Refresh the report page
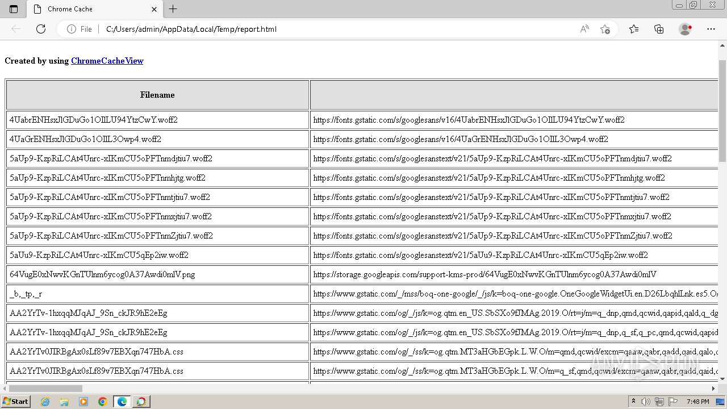The width and height of the screenshot is (727, 409). [41, 29]
